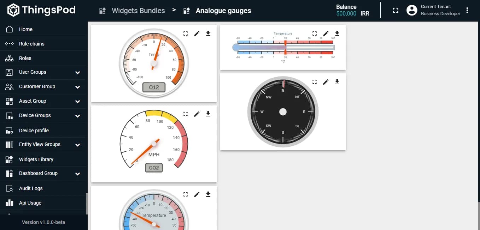The width and height of the screenshot is (480, 230).
Task: Expand the Temp radial gauge to fullscreen
Action: (186, 34)
